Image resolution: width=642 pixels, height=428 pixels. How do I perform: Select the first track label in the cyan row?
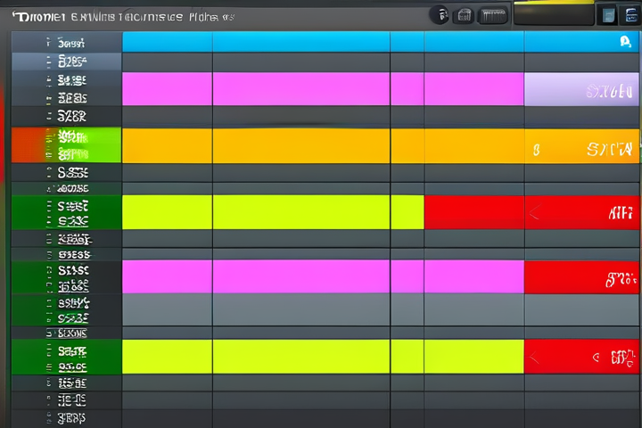pyautogui.click(x=71, y=42)
